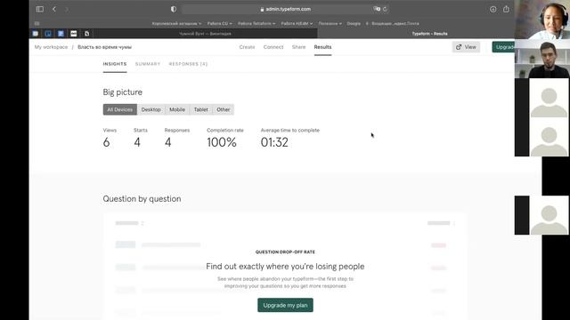Click the browser forward arrow

coord(67,9)
